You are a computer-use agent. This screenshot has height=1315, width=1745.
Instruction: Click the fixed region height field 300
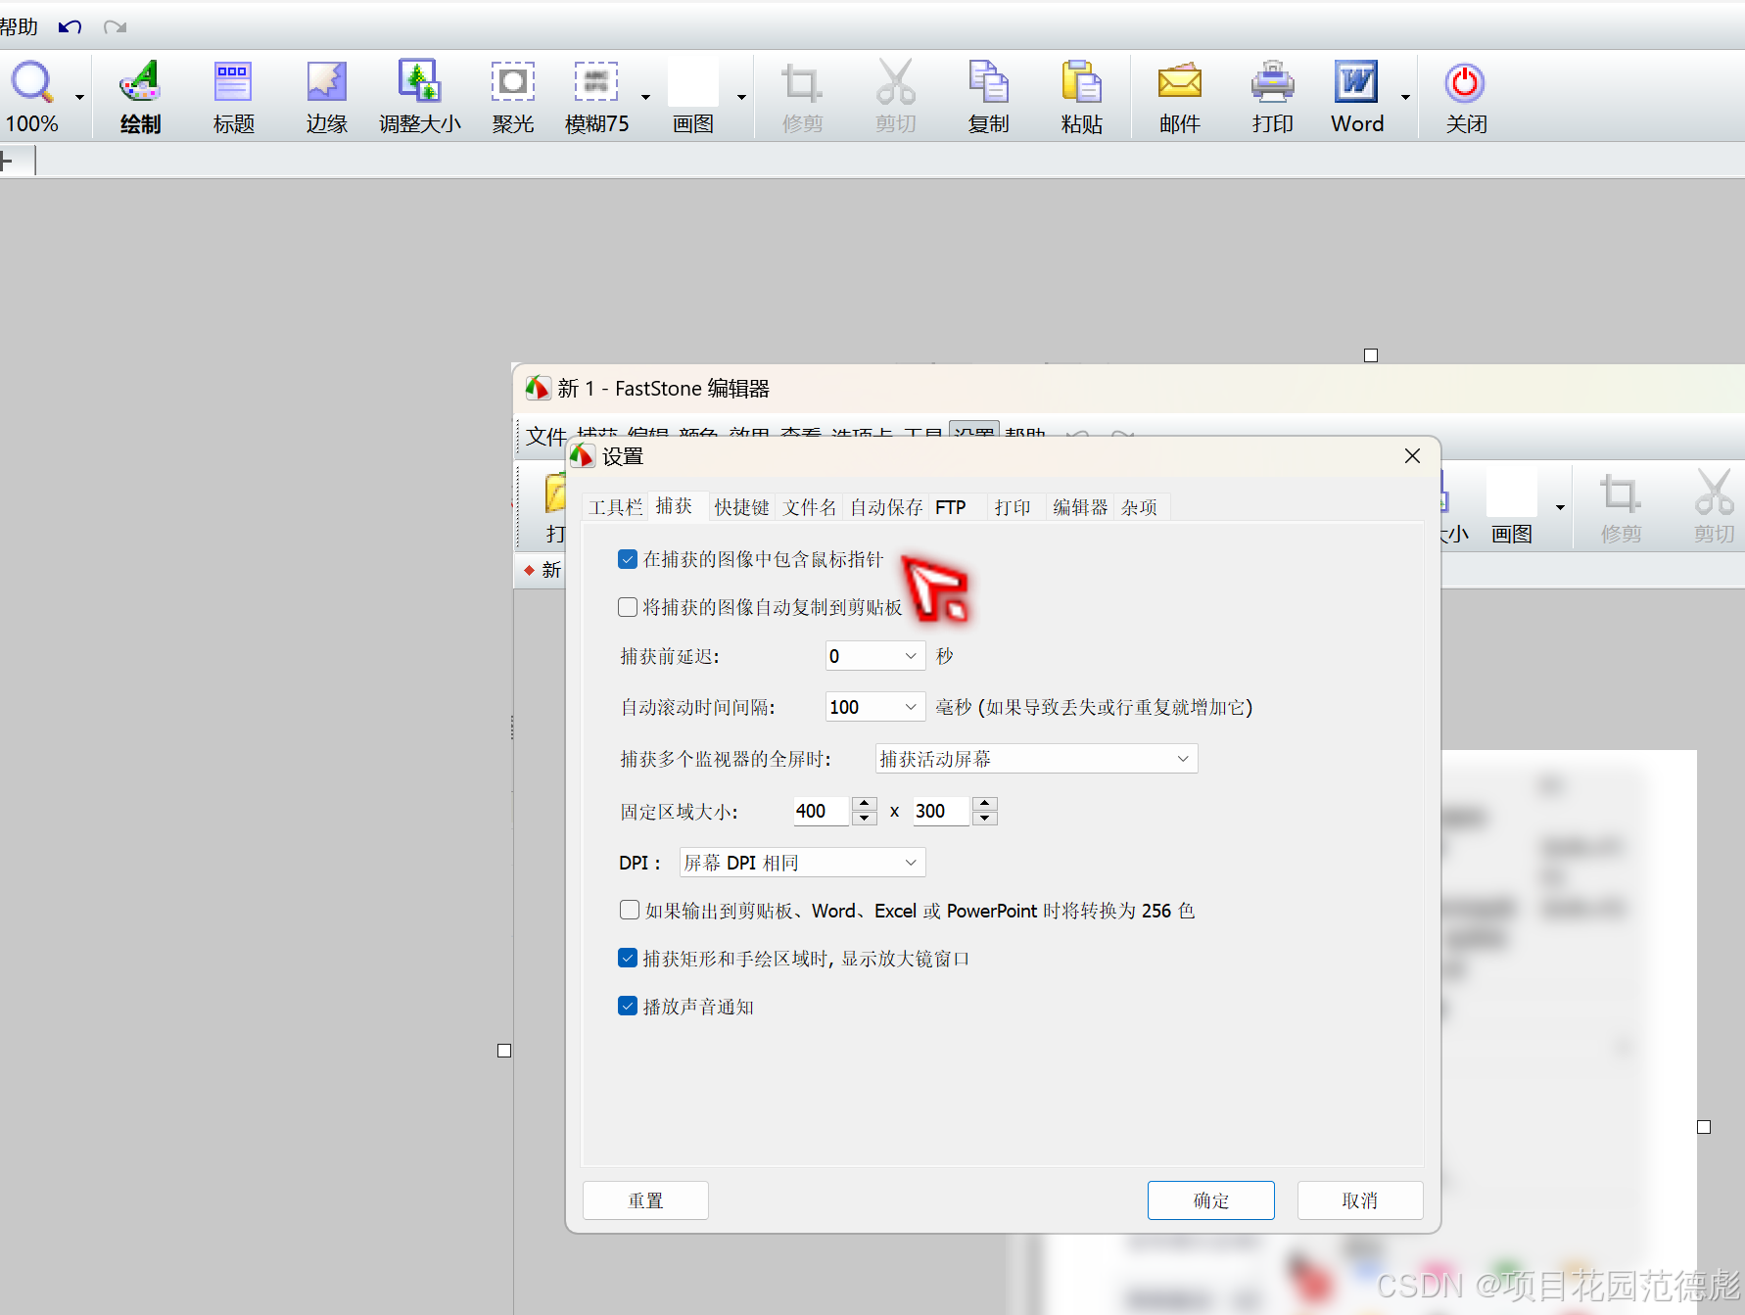point(940,811)
